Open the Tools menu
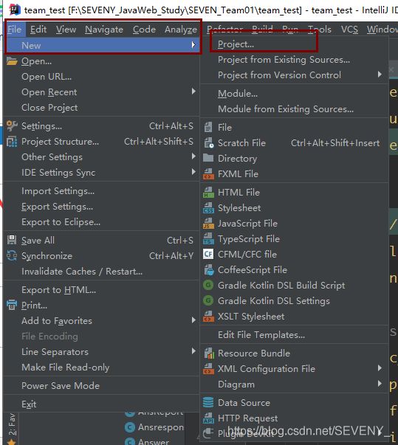 pos(320,30)
